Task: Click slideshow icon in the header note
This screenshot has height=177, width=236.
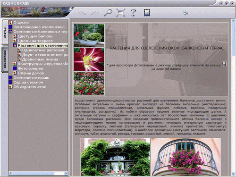Action: tap(224, 64)
